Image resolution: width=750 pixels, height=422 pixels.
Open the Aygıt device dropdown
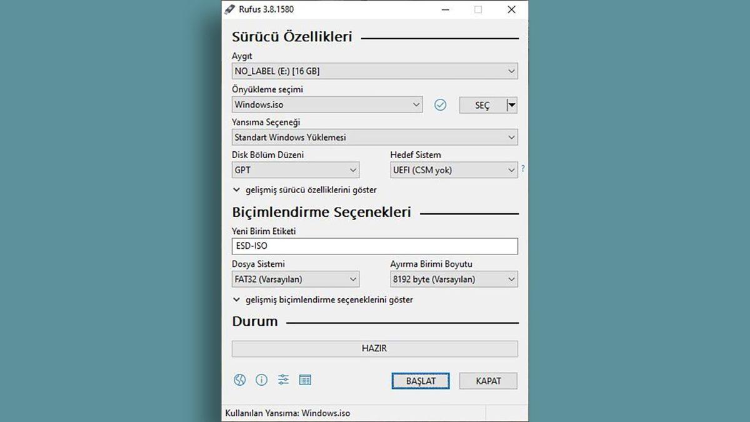[512, 71]
